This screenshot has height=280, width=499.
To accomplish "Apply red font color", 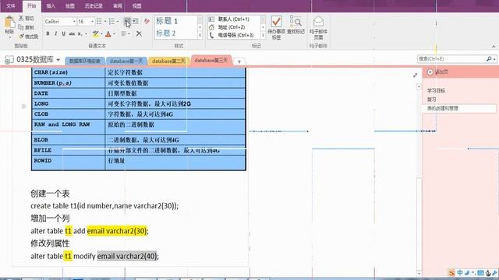I will [x=108, y=33].
